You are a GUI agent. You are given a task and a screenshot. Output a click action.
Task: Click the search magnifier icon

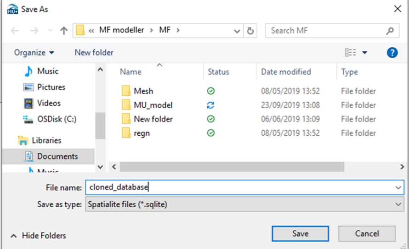click(390, 31)
